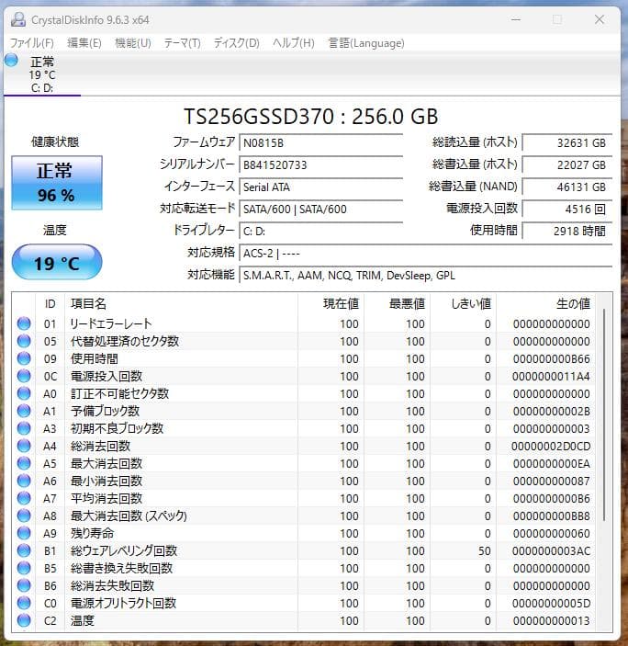
Task: Click power-on count value 4516 回
Action: [x=567, y=209]
